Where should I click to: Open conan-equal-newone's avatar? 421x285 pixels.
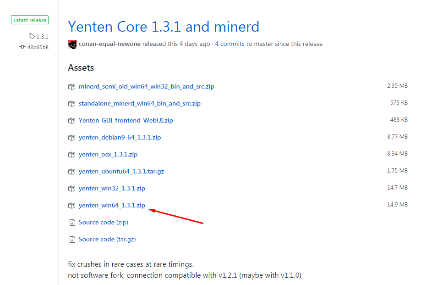point(72,44)
